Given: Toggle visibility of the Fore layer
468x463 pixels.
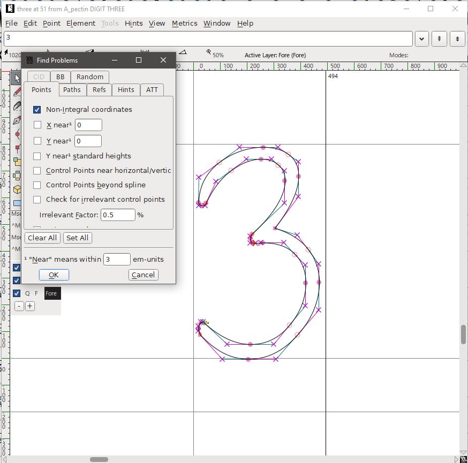Looking at the screenshot, I should pos(17,293).
